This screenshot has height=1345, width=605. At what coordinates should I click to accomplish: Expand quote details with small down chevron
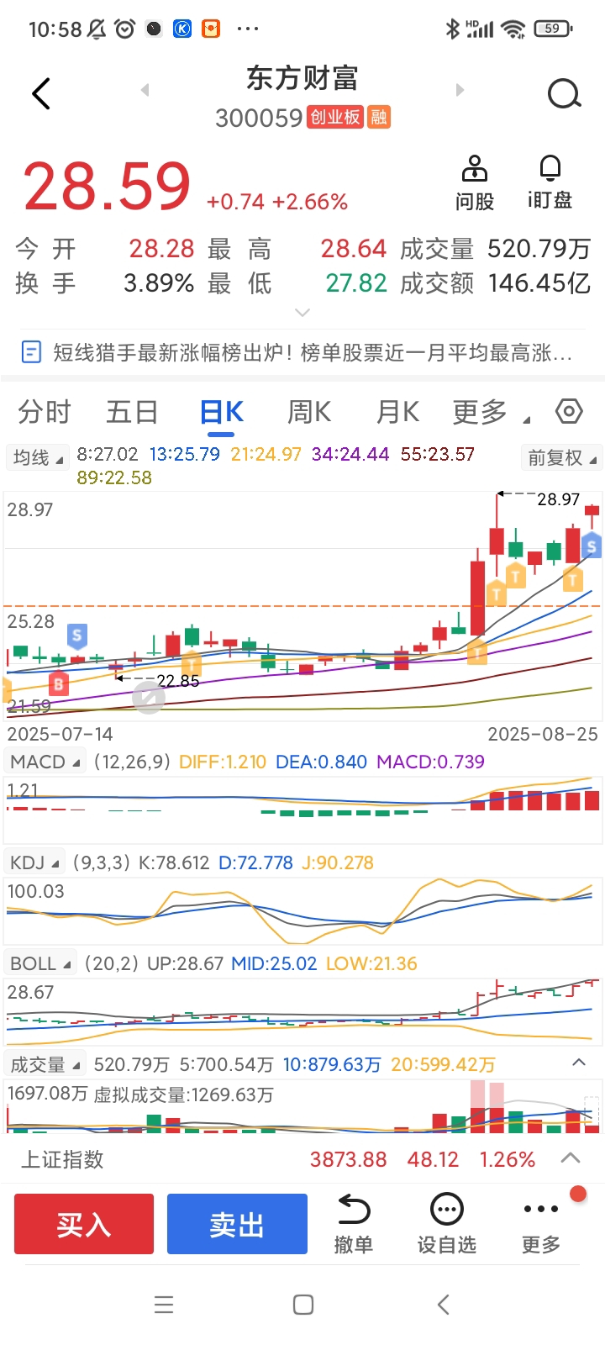coord(302,312)
